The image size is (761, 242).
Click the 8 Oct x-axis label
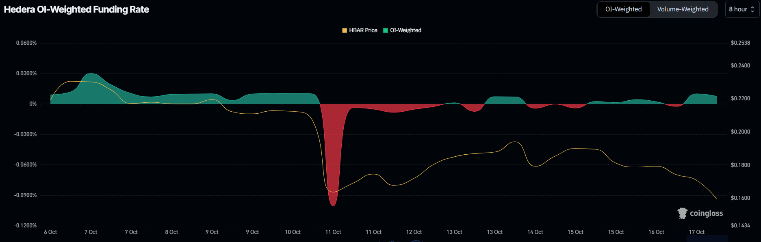pyautogui.click(x=171, y=232)
